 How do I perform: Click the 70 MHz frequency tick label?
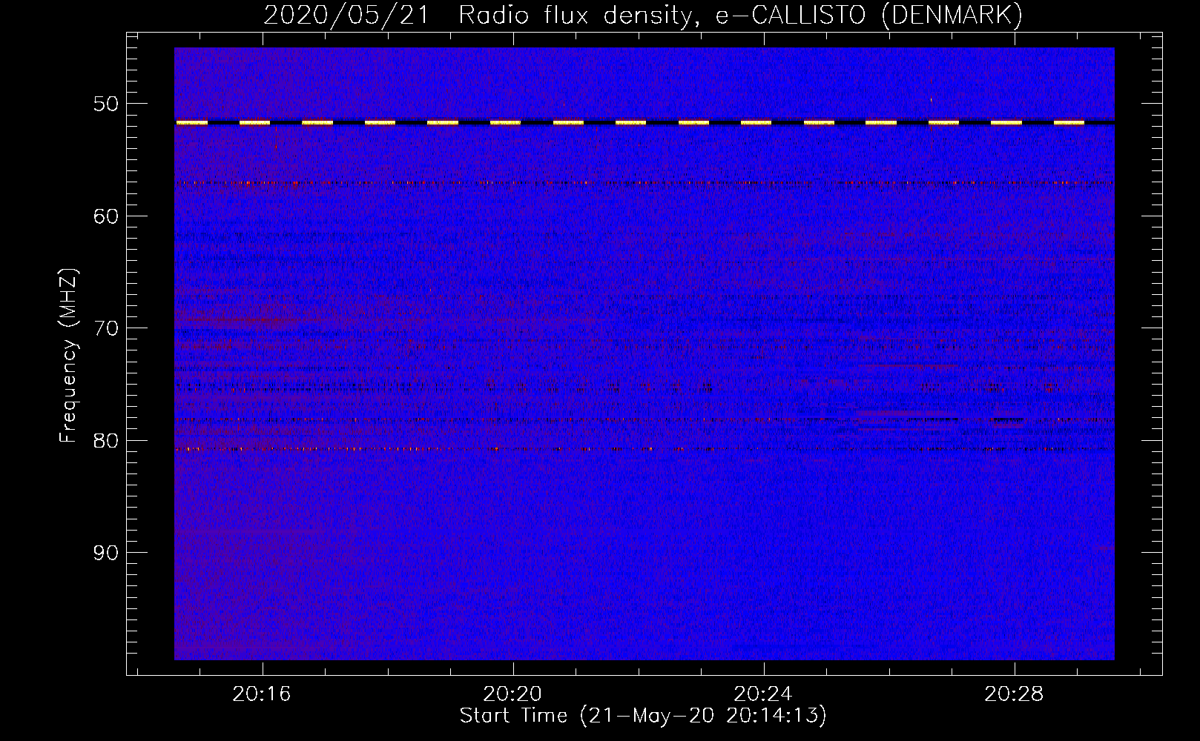pyautogui.click(x=106, y=328)
